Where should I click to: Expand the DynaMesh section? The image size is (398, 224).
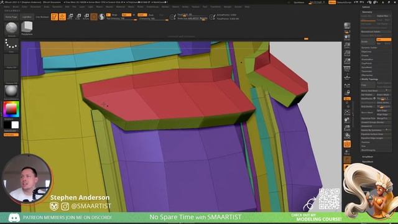(x=367, y=67)
